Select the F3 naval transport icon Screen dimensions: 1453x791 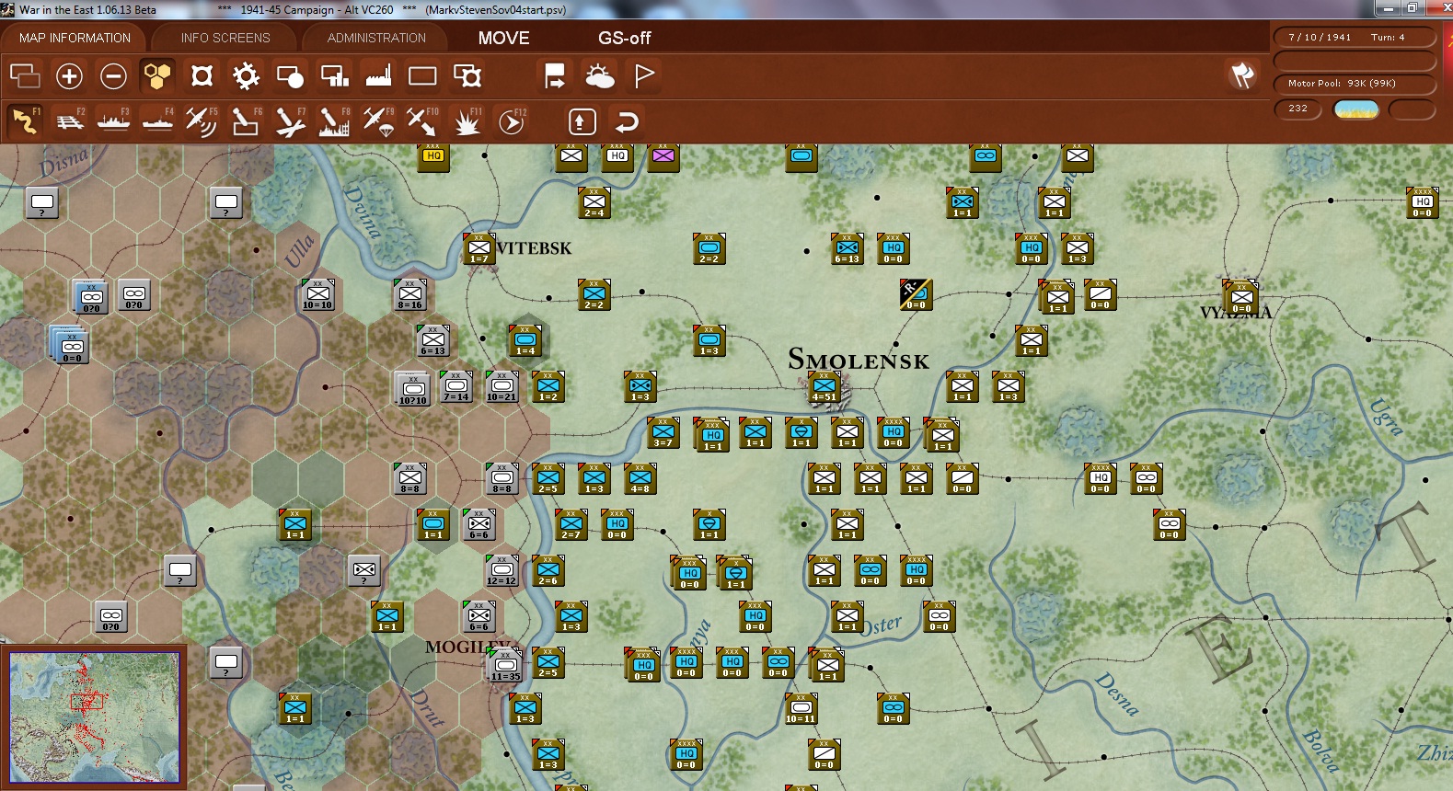[114, 121]
